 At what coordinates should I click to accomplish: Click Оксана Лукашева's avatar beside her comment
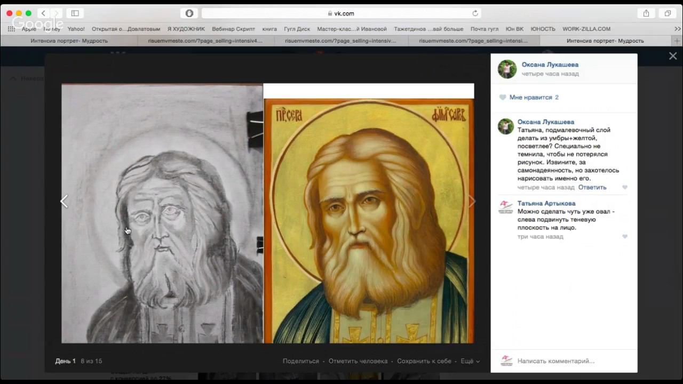(506, 126)
